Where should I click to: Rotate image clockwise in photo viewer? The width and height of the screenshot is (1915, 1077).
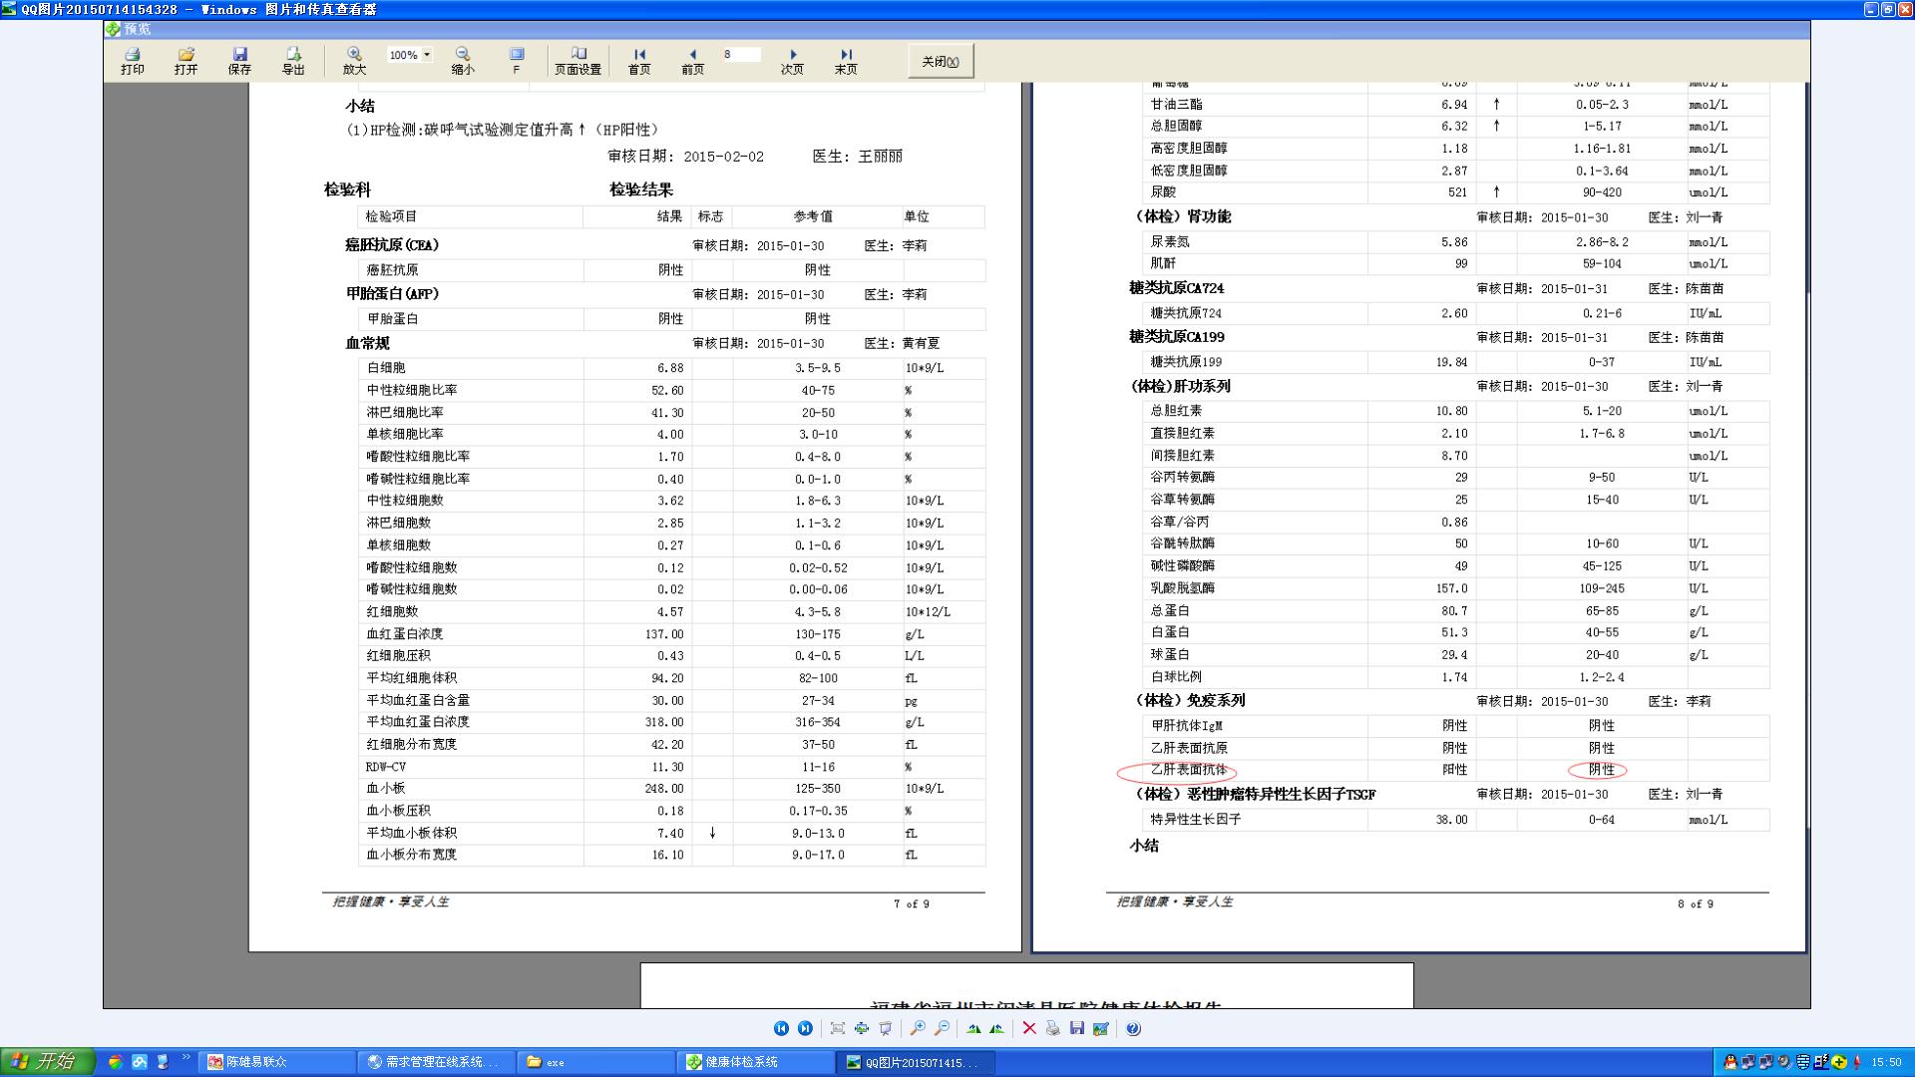click(x=973, y=1028)
